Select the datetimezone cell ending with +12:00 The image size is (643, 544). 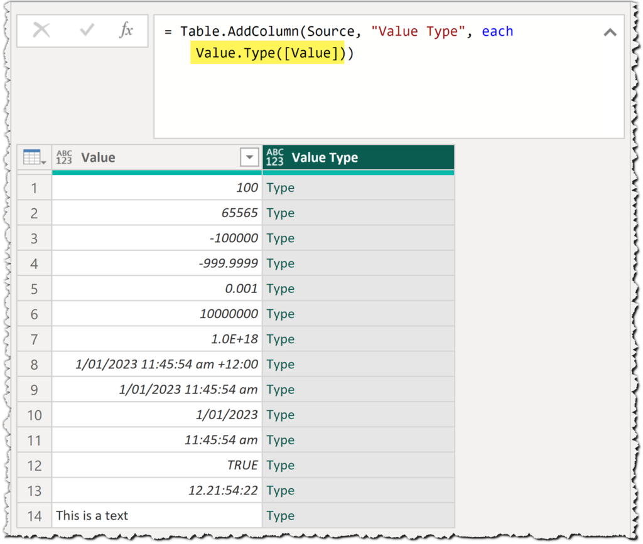tap(157, 365)
